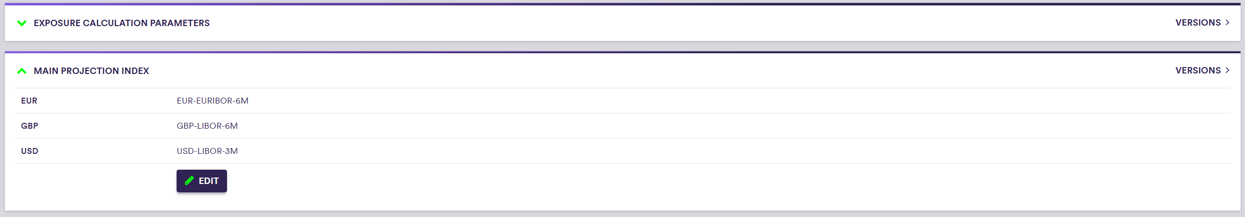Expand the Exposure Calculation Parameters green chevron
Viewport: 1245px width, 217px height.
(22, 23)
